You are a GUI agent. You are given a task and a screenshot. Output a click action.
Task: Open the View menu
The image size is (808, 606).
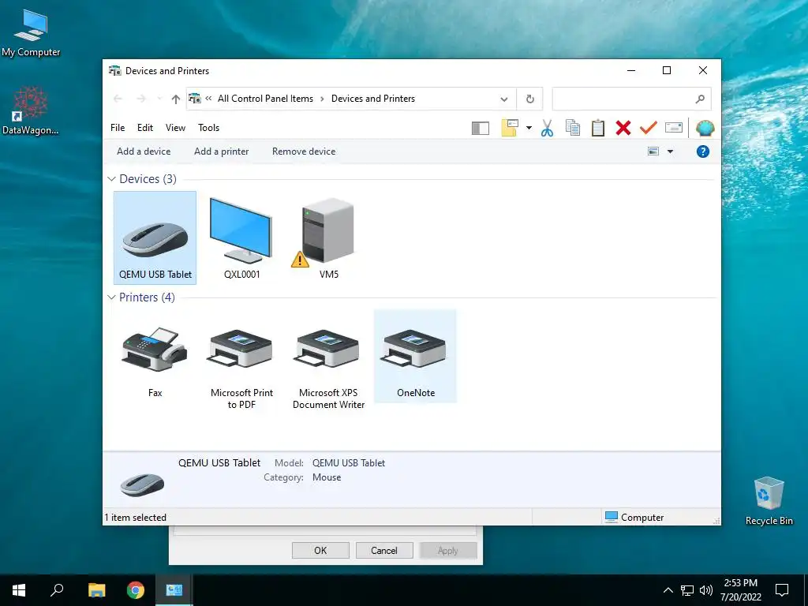[175, 128]
